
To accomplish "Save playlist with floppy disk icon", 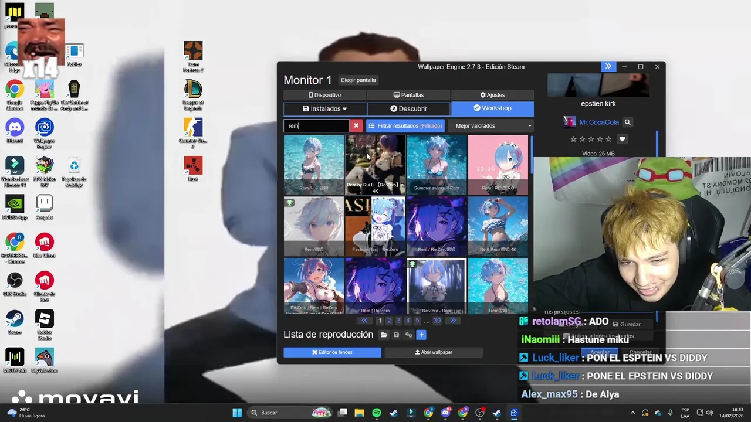I will click(396, 335).
